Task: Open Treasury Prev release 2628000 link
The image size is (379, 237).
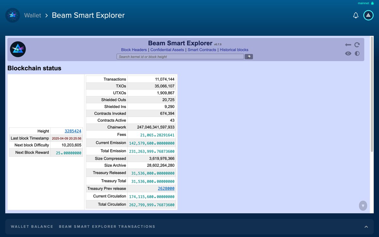Action: click(166, 188)
